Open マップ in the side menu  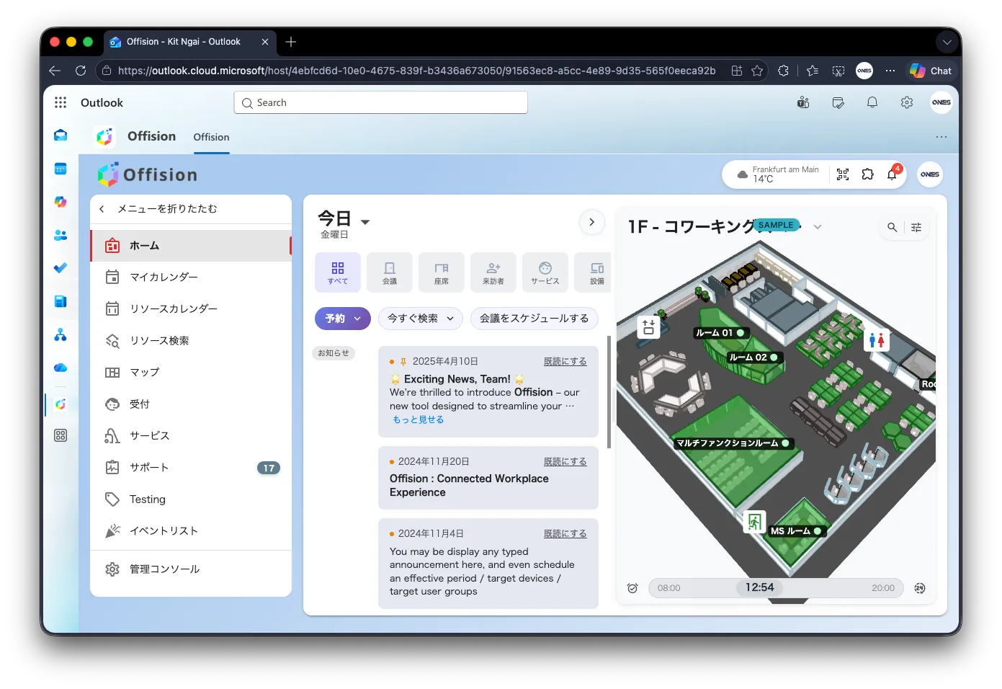pos(191,373)
